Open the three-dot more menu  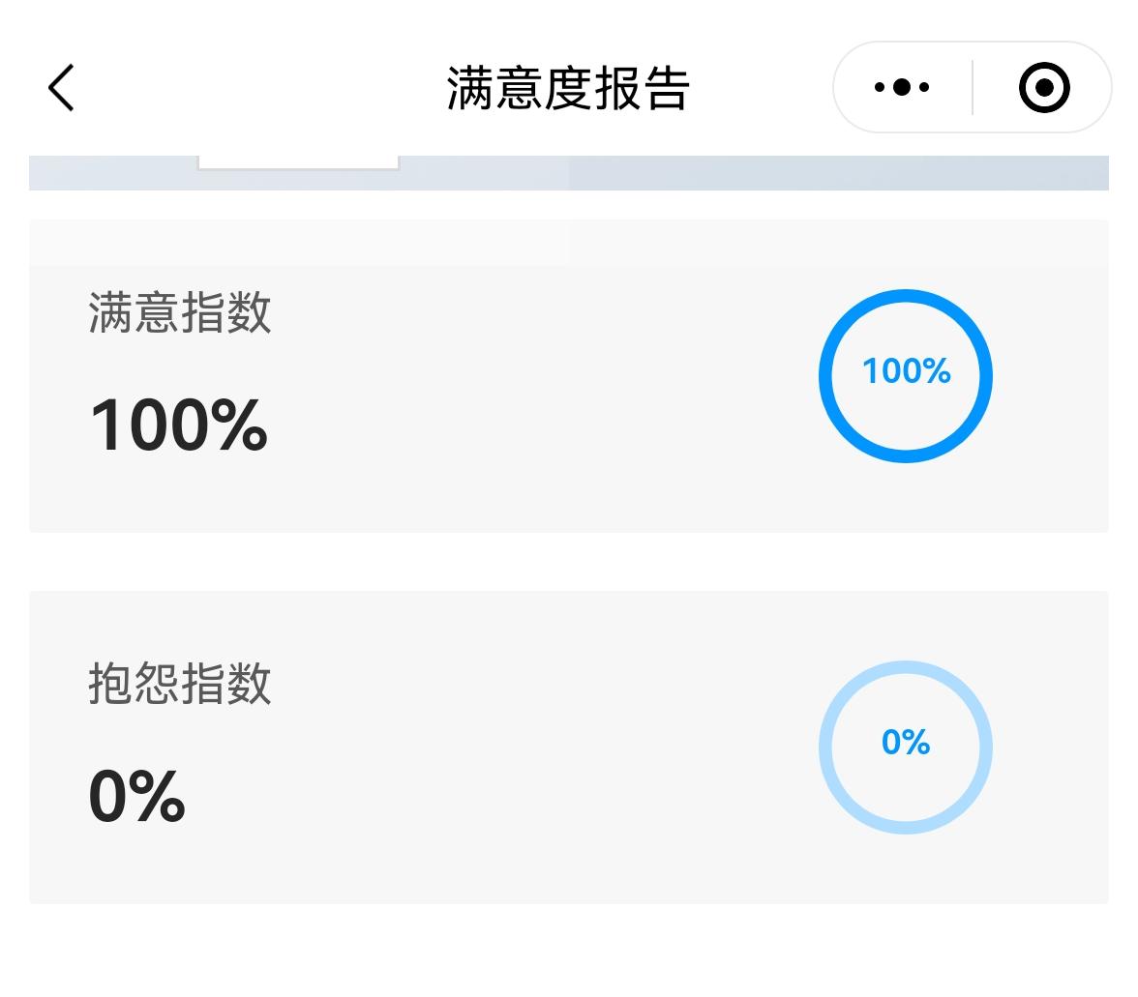tap(902, 88)
